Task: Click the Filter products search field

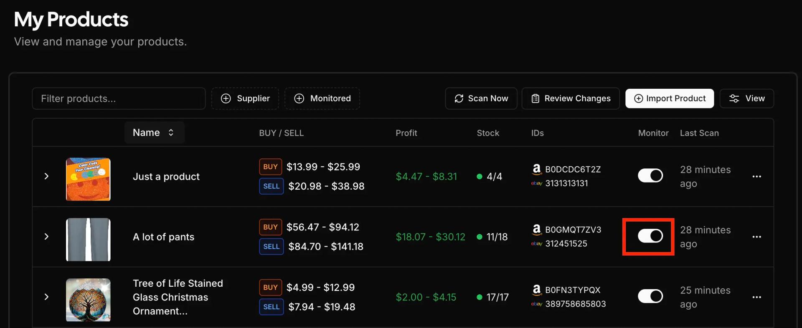Action: coord(119,98)
